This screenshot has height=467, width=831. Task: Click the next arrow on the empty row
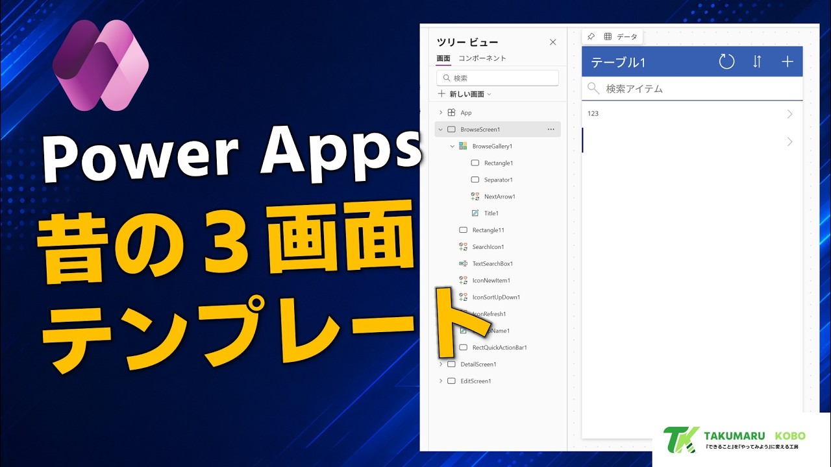point(789,141)
